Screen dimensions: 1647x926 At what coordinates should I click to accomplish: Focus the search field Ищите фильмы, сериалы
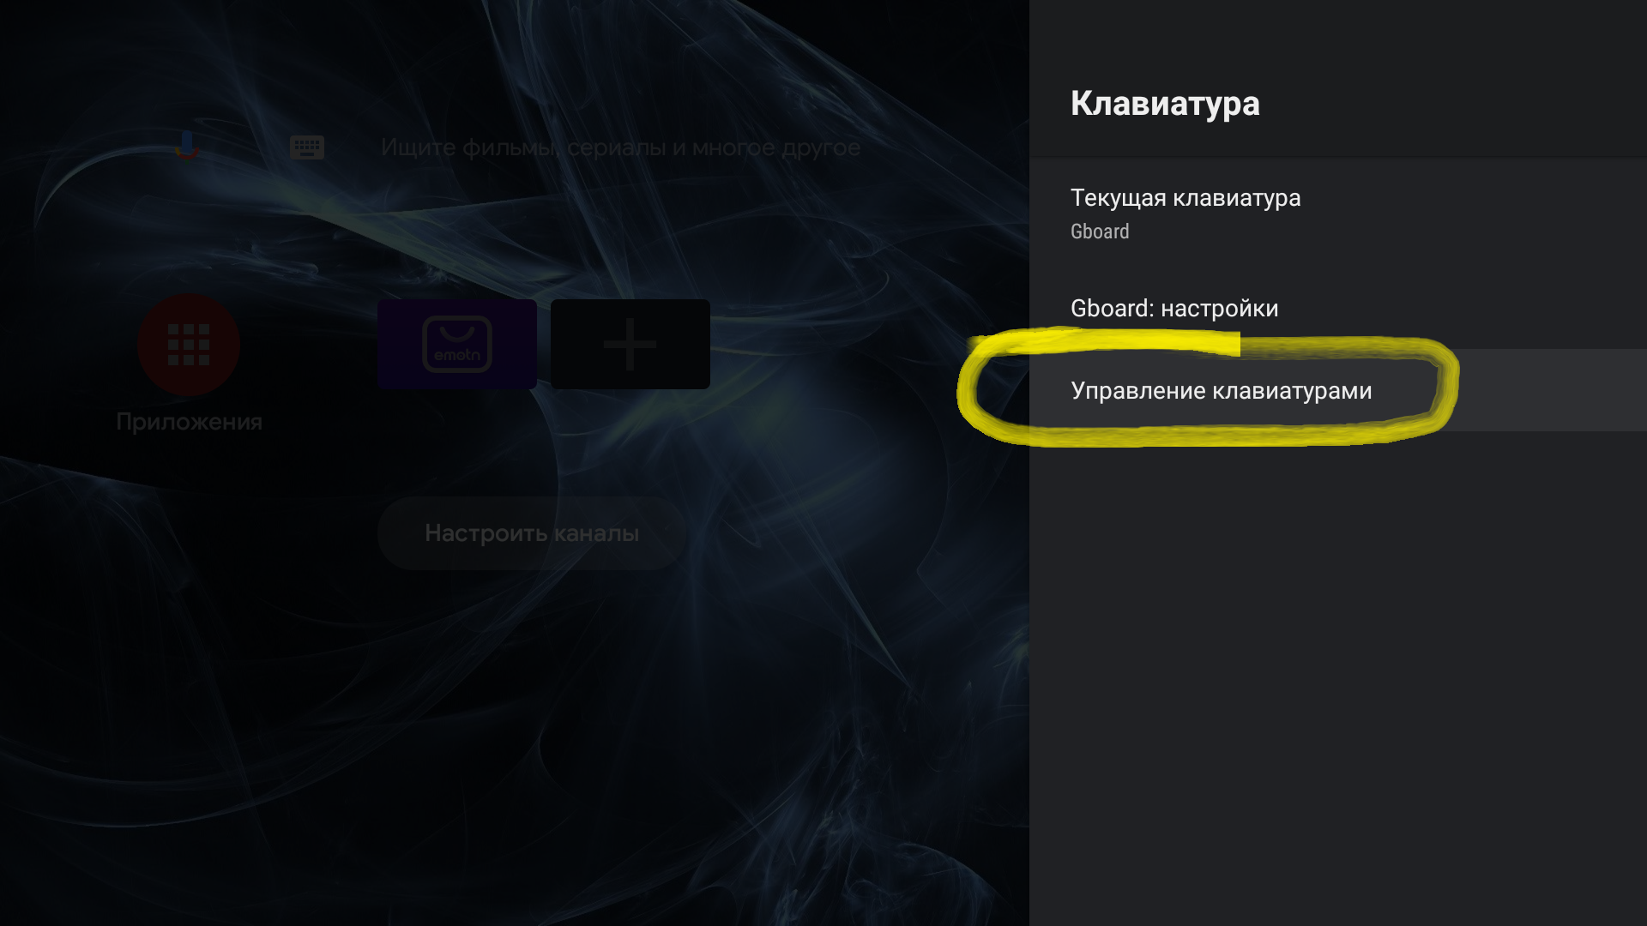(x=620, y=147)
